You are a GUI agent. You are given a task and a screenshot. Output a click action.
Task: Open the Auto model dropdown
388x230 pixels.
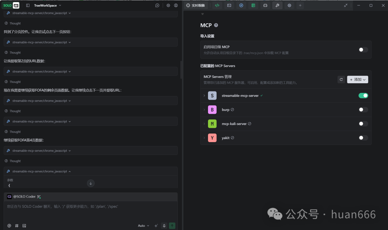(x=143, y=226)
